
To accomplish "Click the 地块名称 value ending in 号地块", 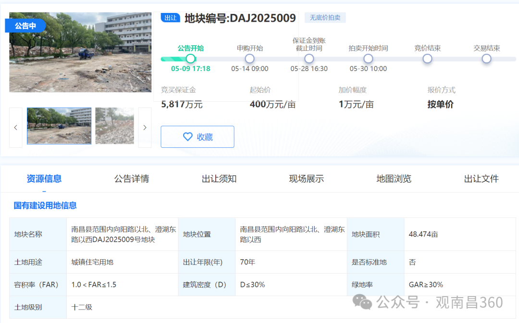I will pyautogui.click(x=124, y=234).
